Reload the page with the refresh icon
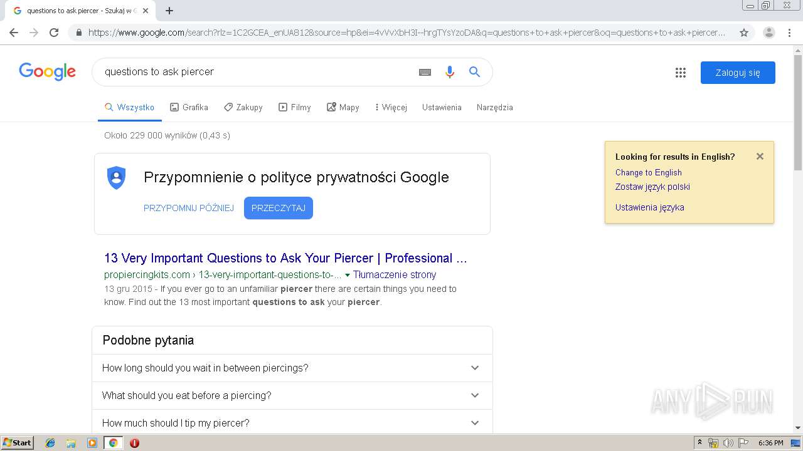 pos(54,33)
